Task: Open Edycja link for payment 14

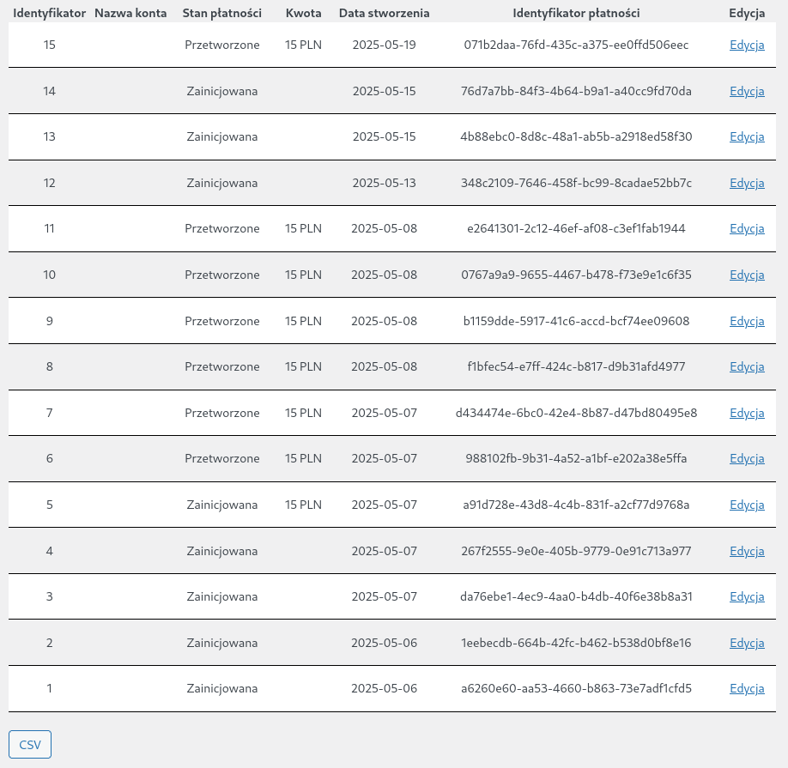Action: [747, 91]
